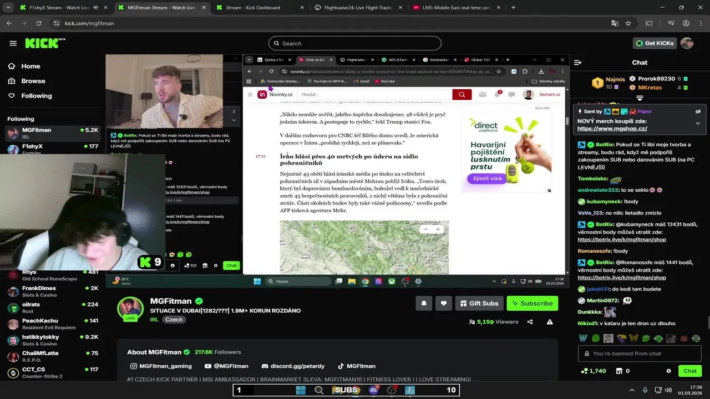710x399 pixels.
Task: Click the KICK logo
Action: (45, 43)
